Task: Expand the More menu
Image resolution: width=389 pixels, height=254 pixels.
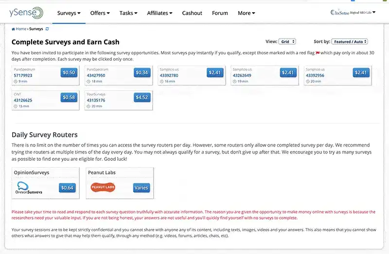Action: [x=247, y=13]
